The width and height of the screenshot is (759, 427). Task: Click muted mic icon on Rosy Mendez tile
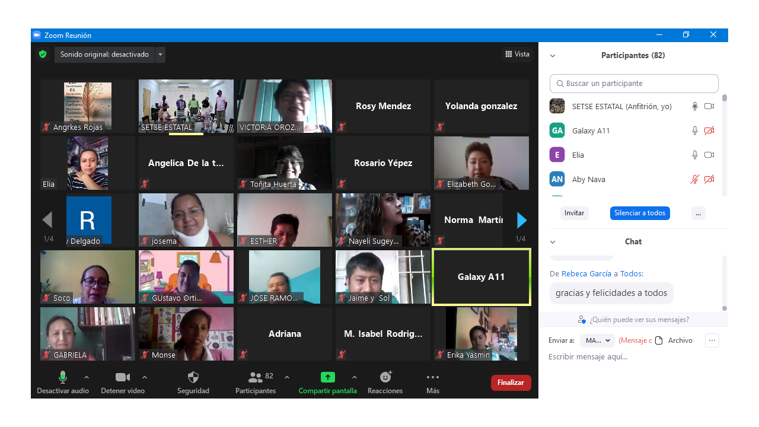[342, 127]
